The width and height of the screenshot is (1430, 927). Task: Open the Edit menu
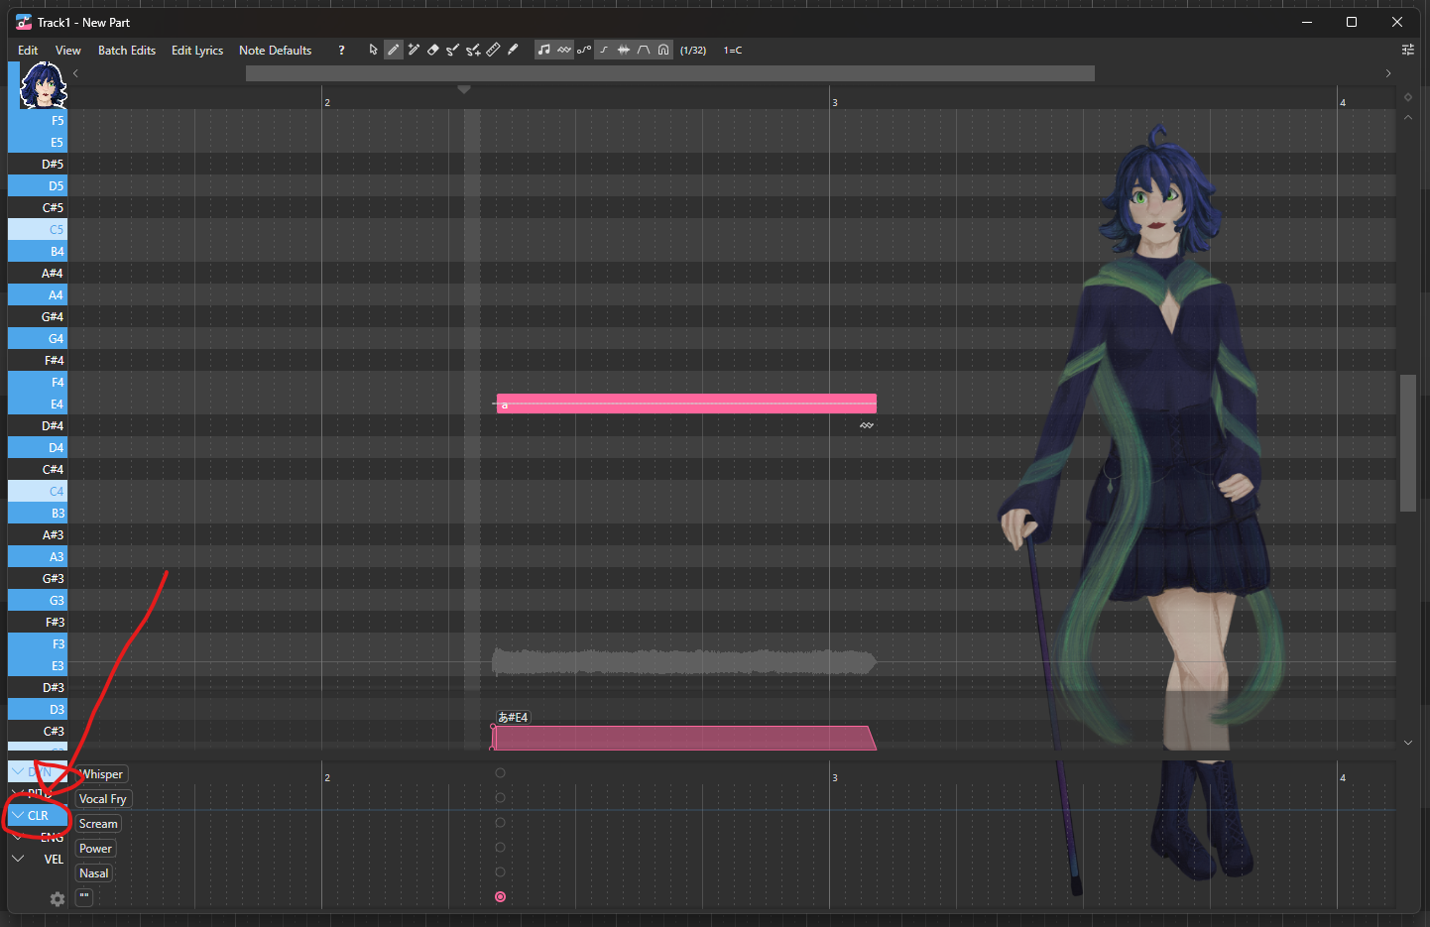point(28,50)
